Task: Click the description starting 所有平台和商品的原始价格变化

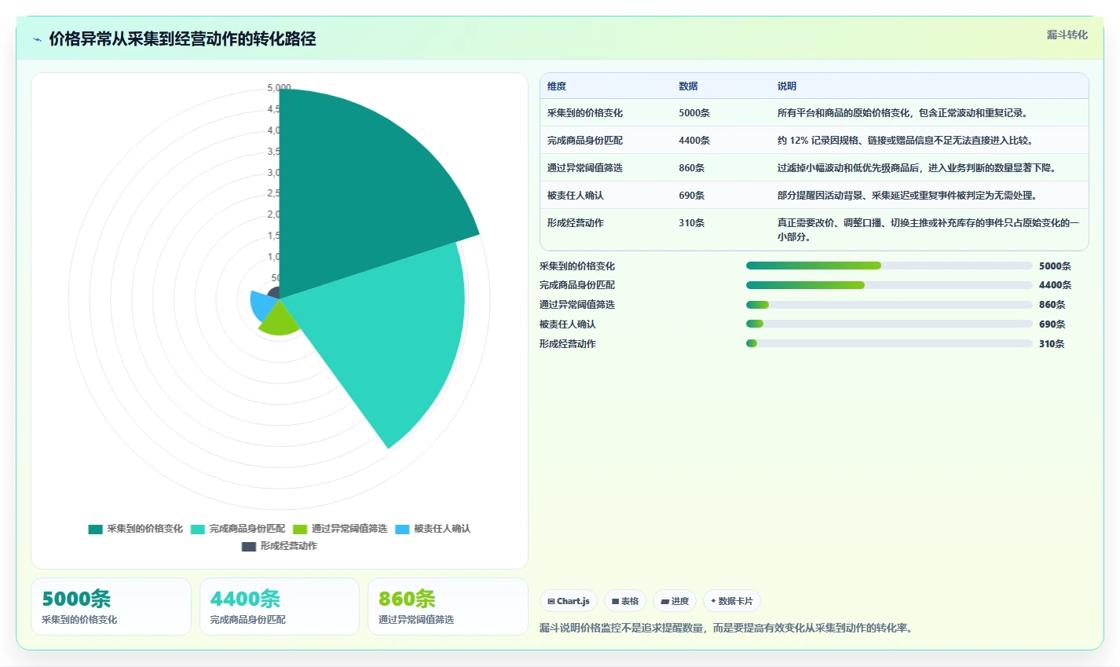Action: (903, 113)
